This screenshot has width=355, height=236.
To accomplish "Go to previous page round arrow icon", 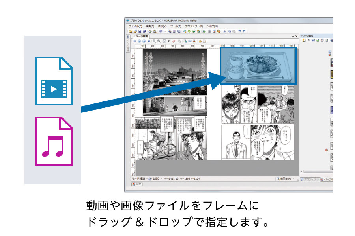I will (139, 41).
